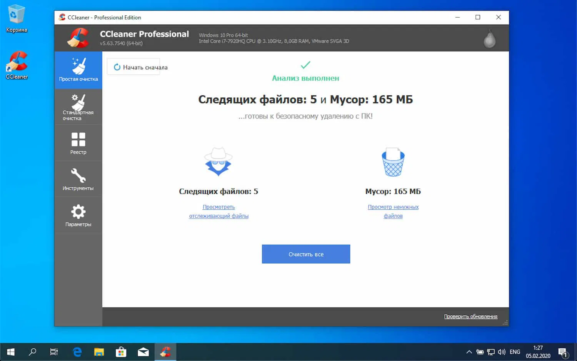
Task: Switch input language via ENG indicator
Action: click(515, 351)
